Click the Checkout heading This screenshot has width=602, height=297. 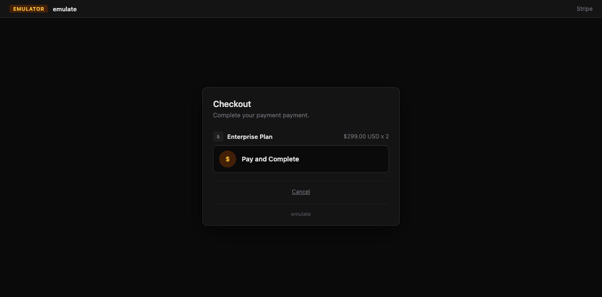tap(232, 104)
